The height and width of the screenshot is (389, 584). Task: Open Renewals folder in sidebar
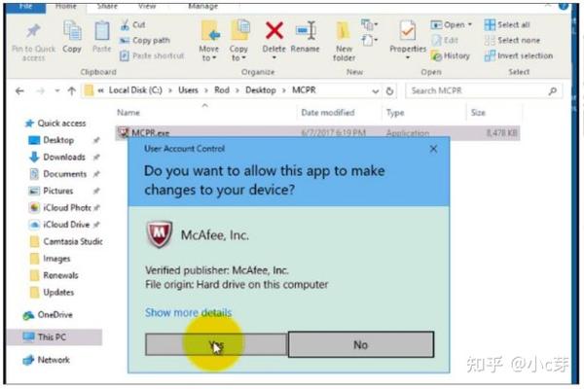pyautogui.click(x=54, y=275)
